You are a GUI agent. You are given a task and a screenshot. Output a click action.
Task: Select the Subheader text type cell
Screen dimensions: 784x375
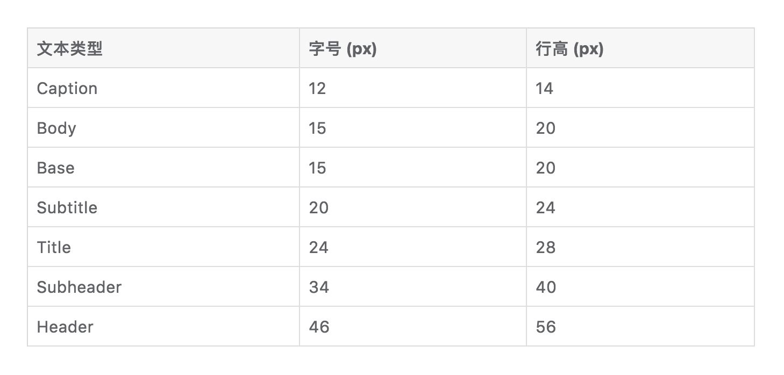(80, 287)
